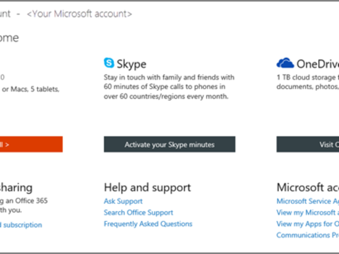
Task: Select the OneDrive section heading
Action: [317, 64]
